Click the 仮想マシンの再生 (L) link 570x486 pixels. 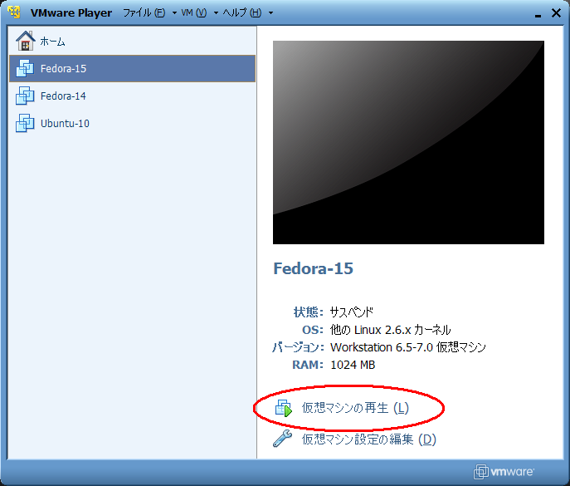point(355,408)
